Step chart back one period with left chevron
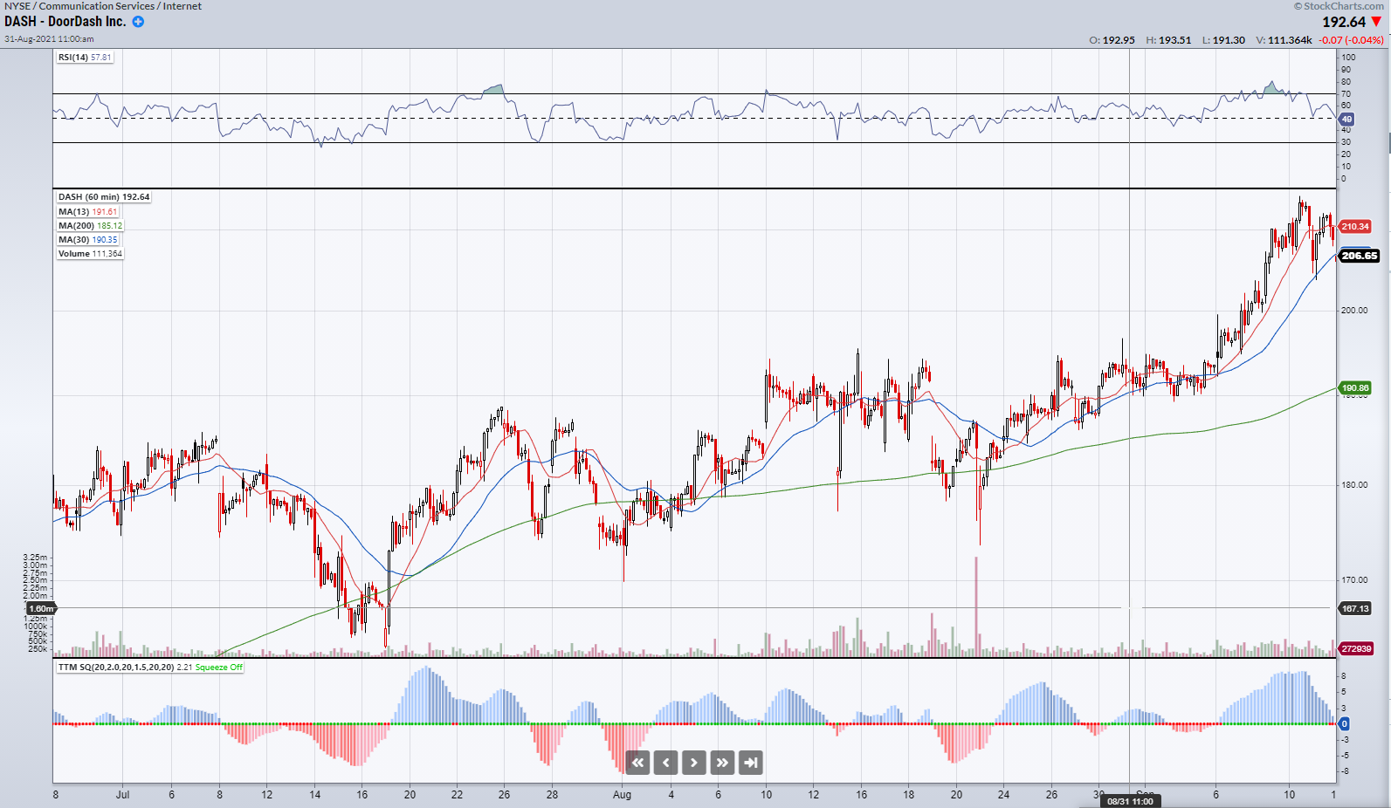The width and height of the screenshot is (1391, 808). pyautogui.click(x=666, y=763)
